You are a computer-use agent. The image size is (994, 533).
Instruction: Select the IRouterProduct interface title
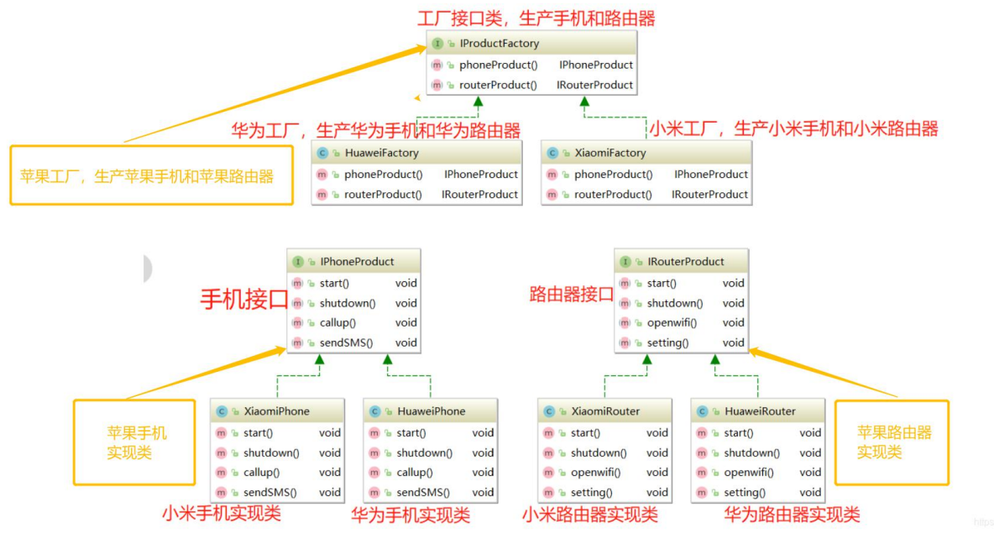686,262
